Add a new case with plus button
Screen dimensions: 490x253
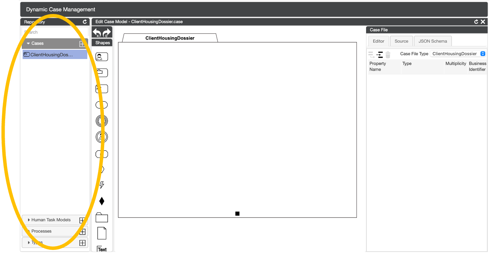82,44
